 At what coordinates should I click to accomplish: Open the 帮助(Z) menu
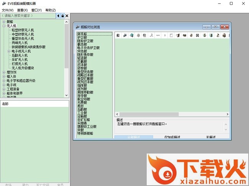[50, 10]
